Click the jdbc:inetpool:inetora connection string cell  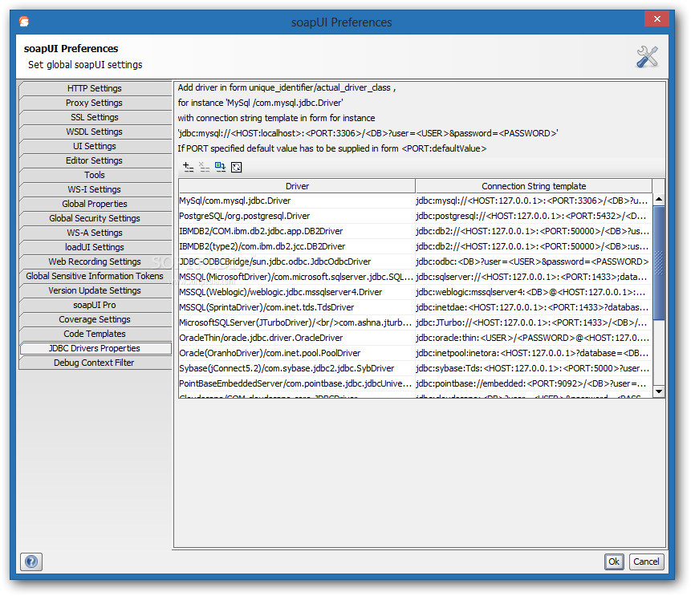point(534,353)
